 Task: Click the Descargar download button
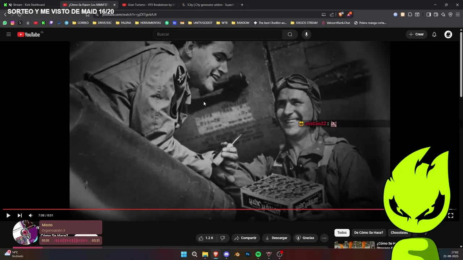pyautogui.click(x=276, y=238)
